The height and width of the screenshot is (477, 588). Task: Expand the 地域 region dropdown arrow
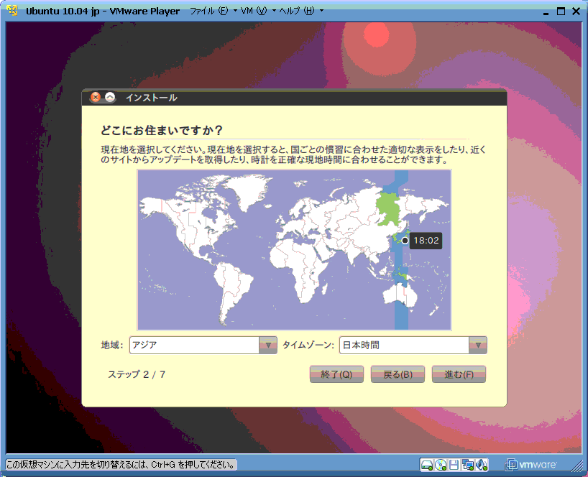point(268,345)
